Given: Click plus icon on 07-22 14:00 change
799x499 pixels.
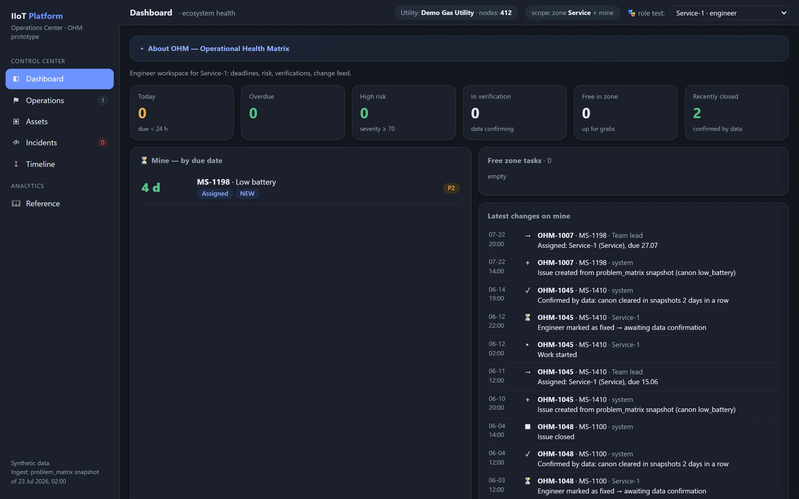Looking at the screenshot, I should pyautogui.click(x=528, y=263).
